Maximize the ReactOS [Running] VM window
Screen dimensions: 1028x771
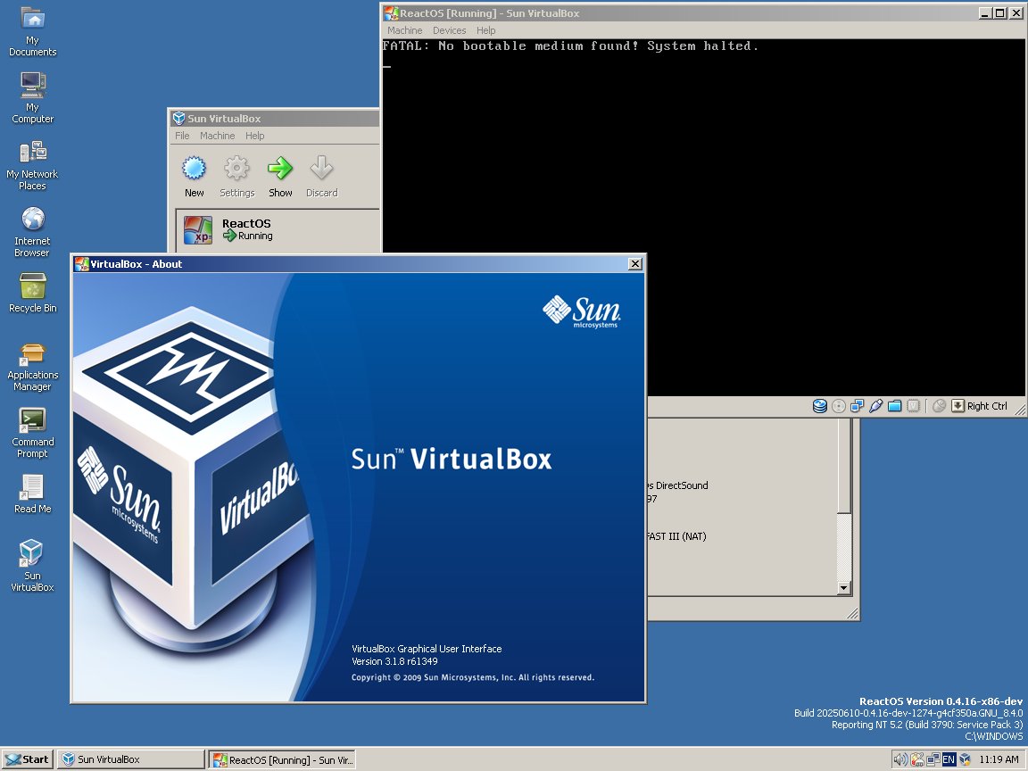pyautogui.click(x=999, y=13)
